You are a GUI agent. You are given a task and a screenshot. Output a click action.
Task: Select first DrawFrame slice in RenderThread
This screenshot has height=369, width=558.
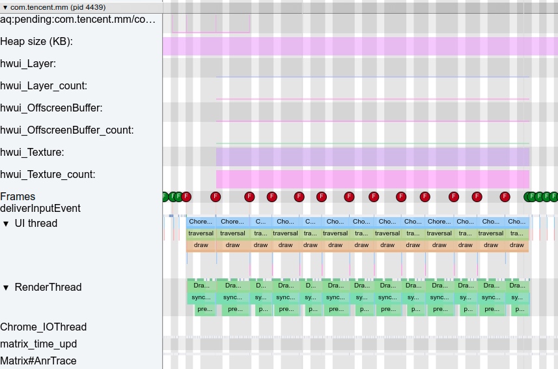202,286
